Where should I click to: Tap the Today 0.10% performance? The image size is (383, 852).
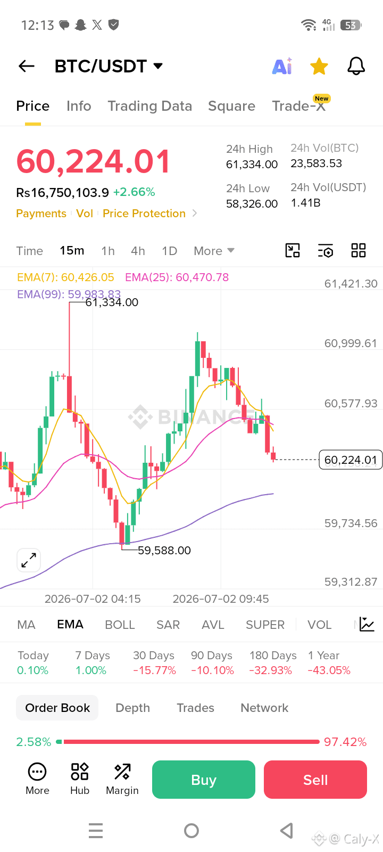pos(33,663)
